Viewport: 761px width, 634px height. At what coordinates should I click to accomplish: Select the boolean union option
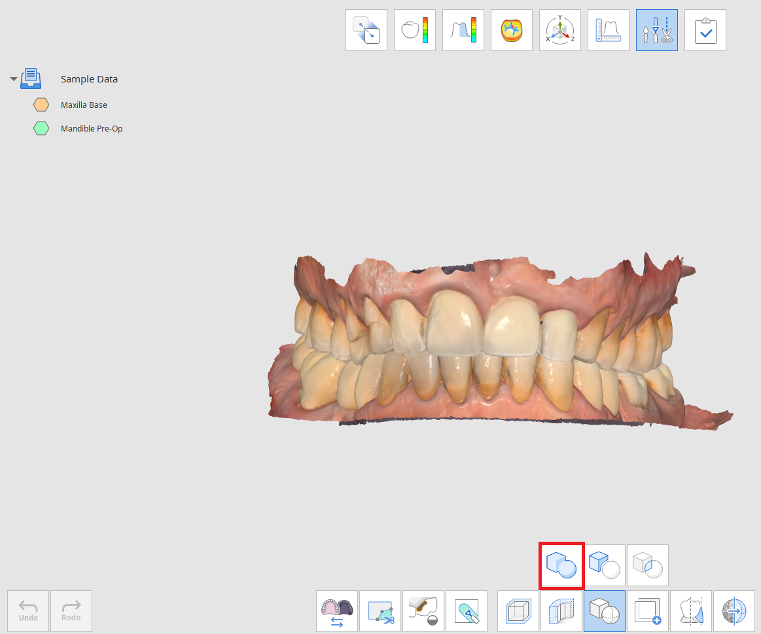(x=561, y=565)
